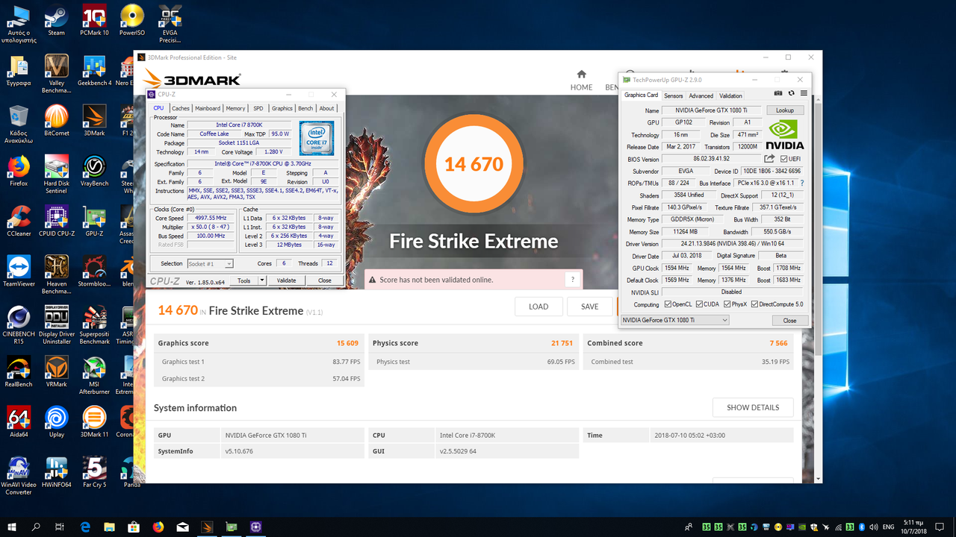
Task: Open CPUID CPU-Z desktop shortcut
Action: click(x=56, y=221)
